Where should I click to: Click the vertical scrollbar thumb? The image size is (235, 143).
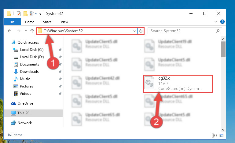tap(223, 49)
